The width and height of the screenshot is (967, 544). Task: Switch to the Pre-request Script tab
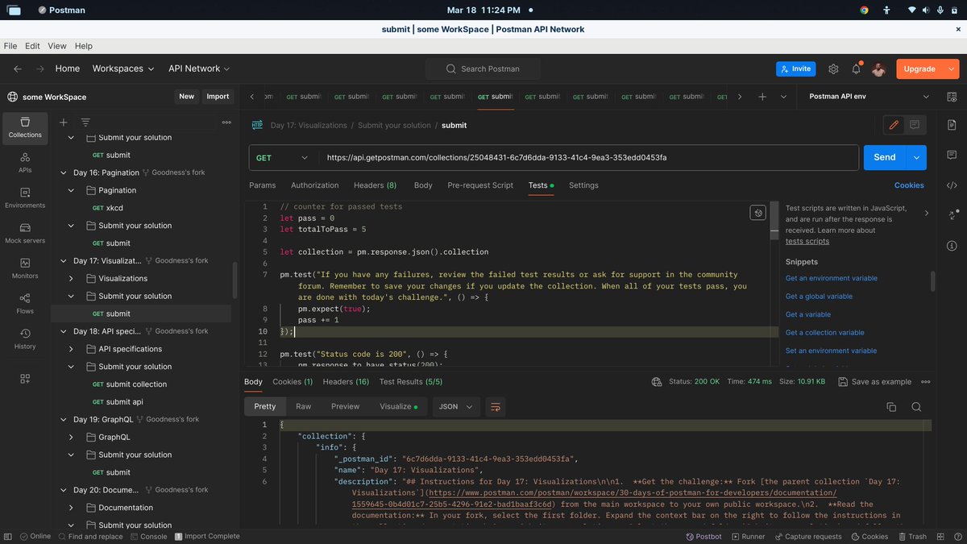480,185
